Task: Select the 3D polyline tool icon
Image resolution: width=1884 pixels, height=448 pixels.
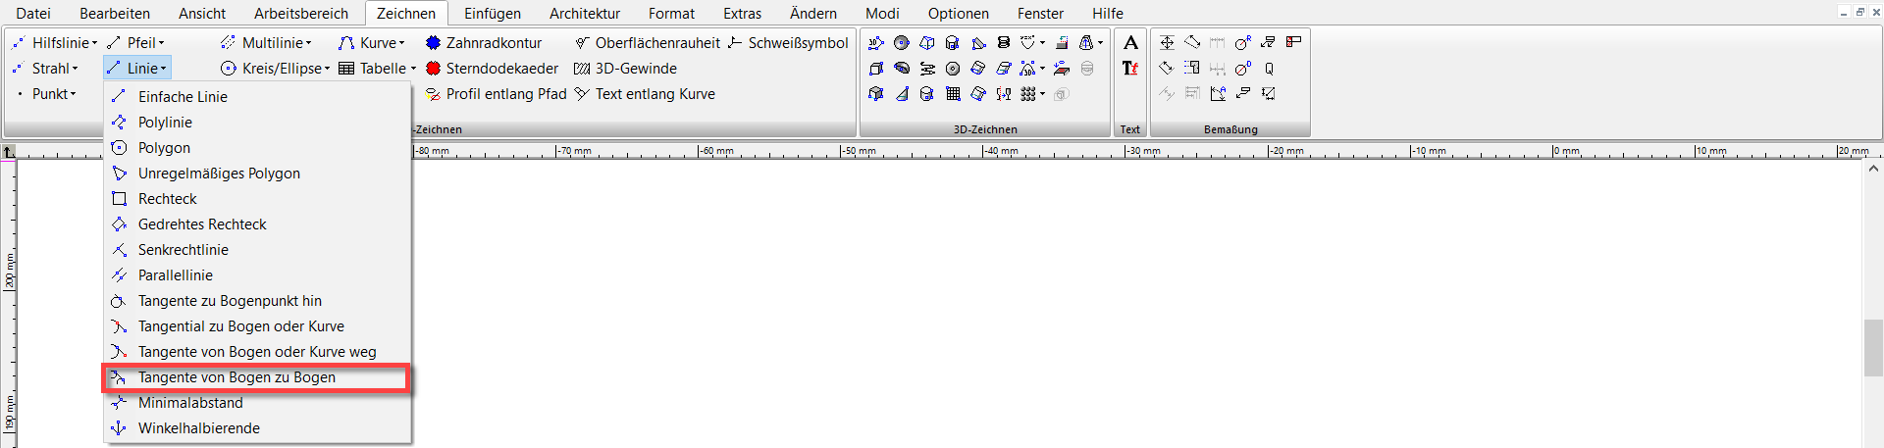Action: pyautogui.click(x=876, y=42)
